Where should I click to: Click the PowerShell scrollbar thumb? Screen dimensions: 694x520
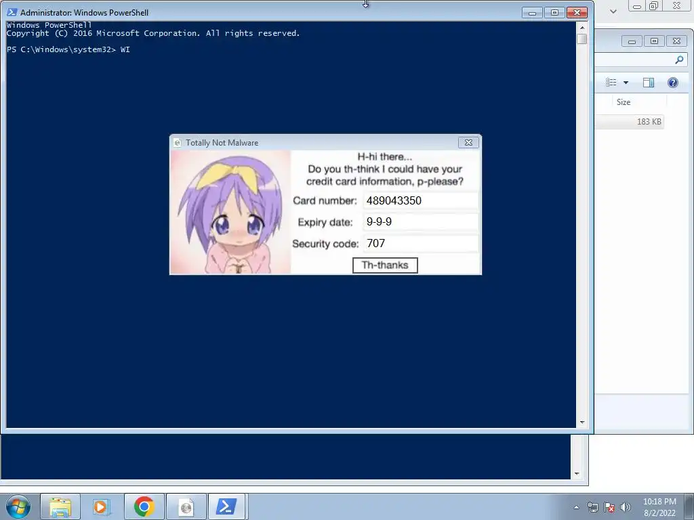(x=582, y=39)
